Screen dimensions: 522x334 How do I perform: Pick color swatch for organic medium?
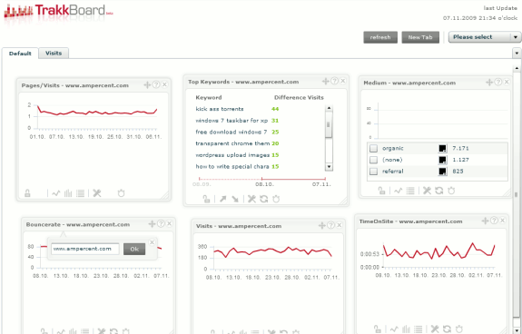coord(442,148)
